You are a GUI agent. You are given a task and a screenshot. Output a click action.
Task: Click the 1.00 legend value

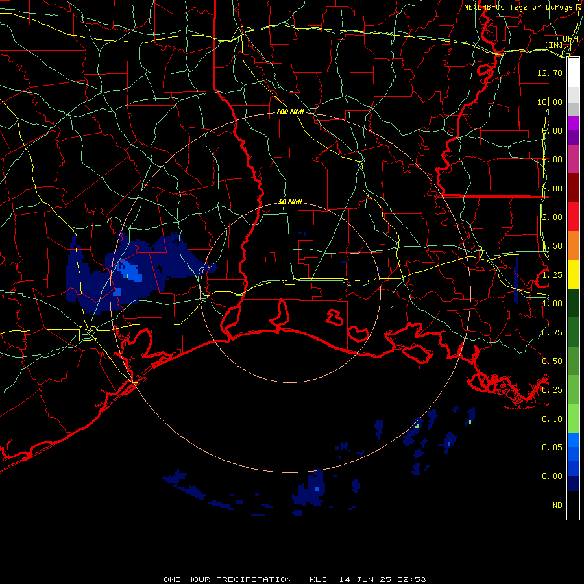(552, 304)
